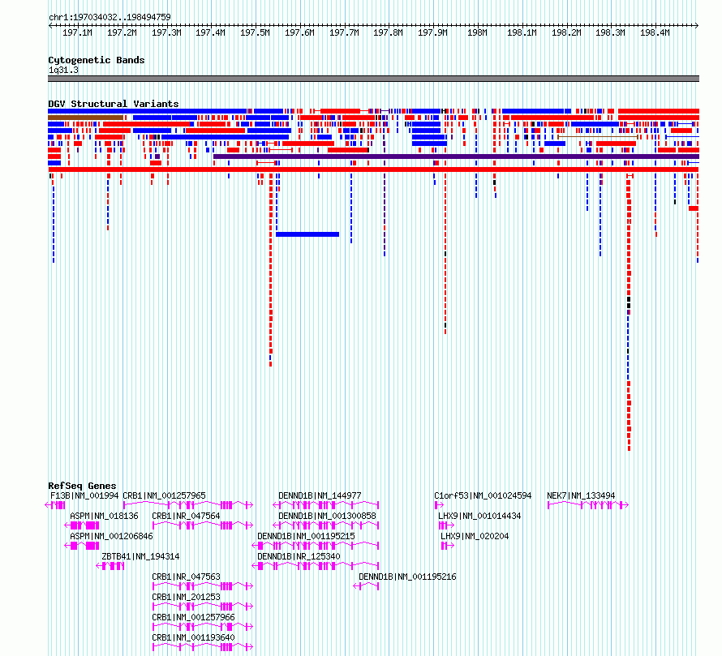Image resolution: width=722 pixels, height=656 pixels.
Task: Click the DGV Structural Variants track title
Action: click(114, 104)
